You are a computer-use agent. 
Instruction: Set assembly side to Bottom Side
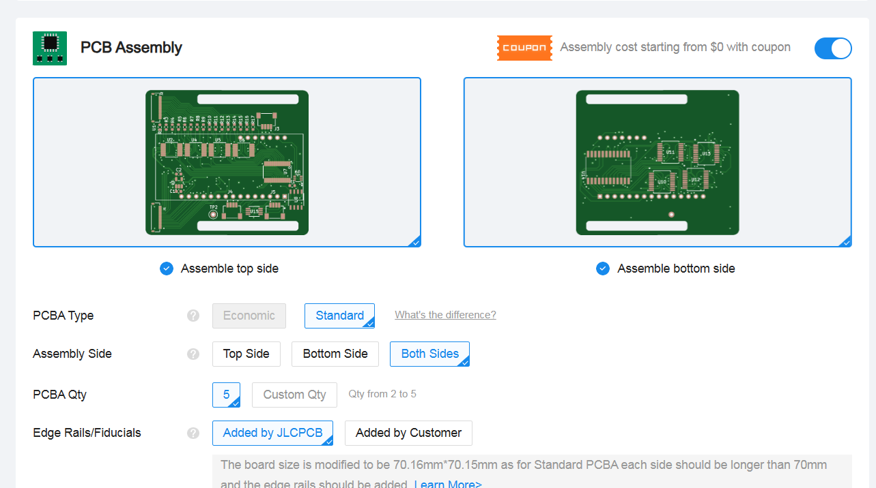[335, 354]
